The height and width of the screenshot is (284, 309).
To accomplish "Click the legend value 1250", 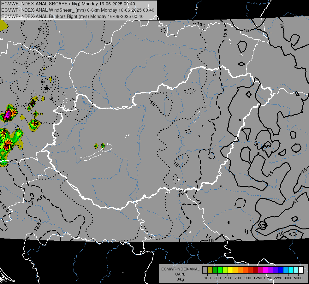I will (258, 278).
